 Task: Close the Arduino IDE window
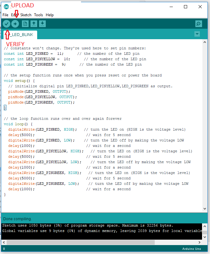(200, 7)
